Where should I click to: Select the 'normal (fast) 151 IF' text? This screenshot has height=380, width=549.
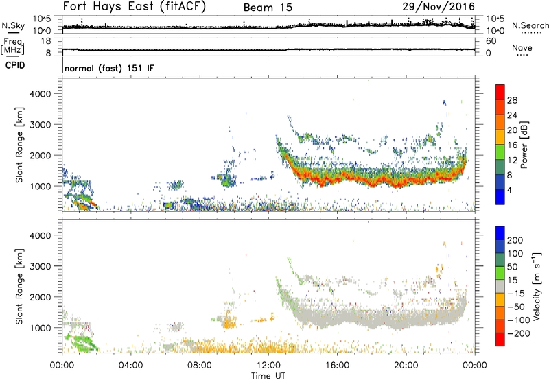coord(109,68)
